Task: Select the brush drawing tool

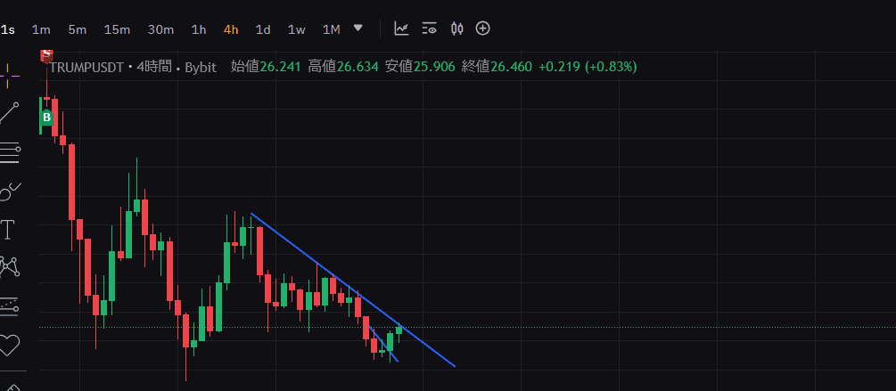Action: click(x=9, y=191)
